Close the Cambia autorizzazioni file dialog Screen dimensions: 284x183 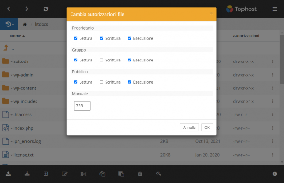click(x=211, y=13)
